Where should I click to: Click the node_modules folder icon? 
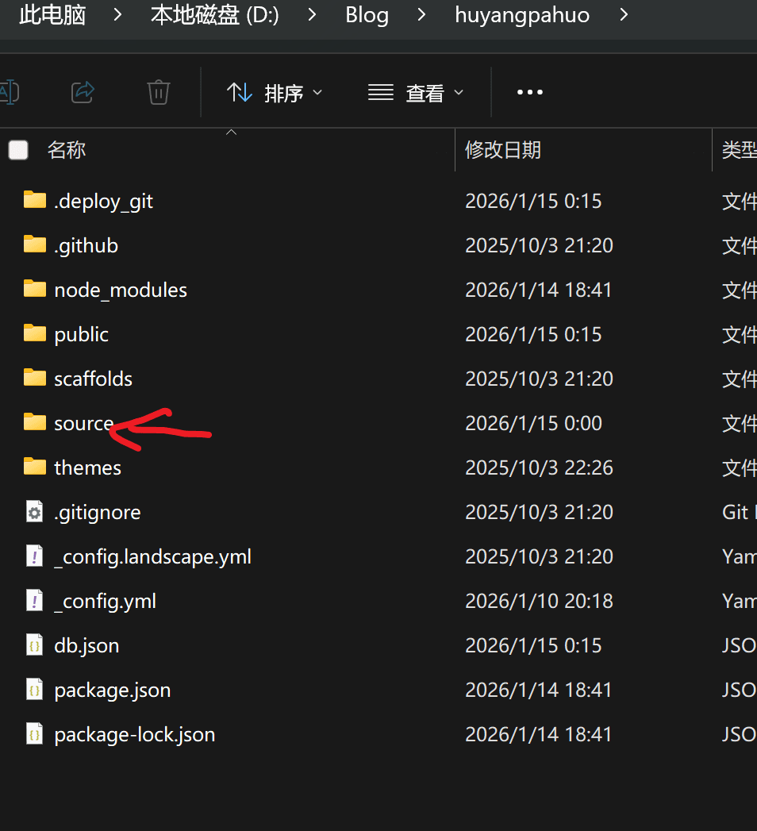[34, 290]
